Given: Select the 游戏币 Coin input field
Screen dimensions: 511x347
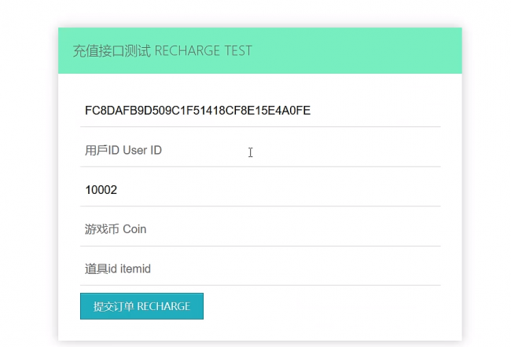Looking at the screenshot, I should 260,229.
